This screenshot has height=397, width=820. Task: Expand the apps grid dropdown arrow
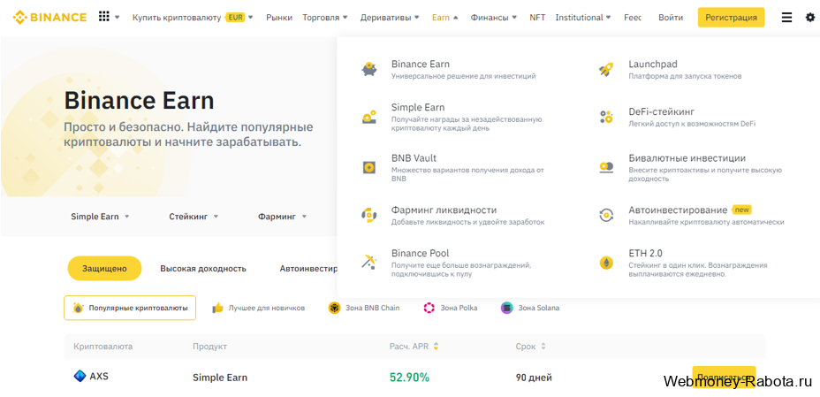118,18
